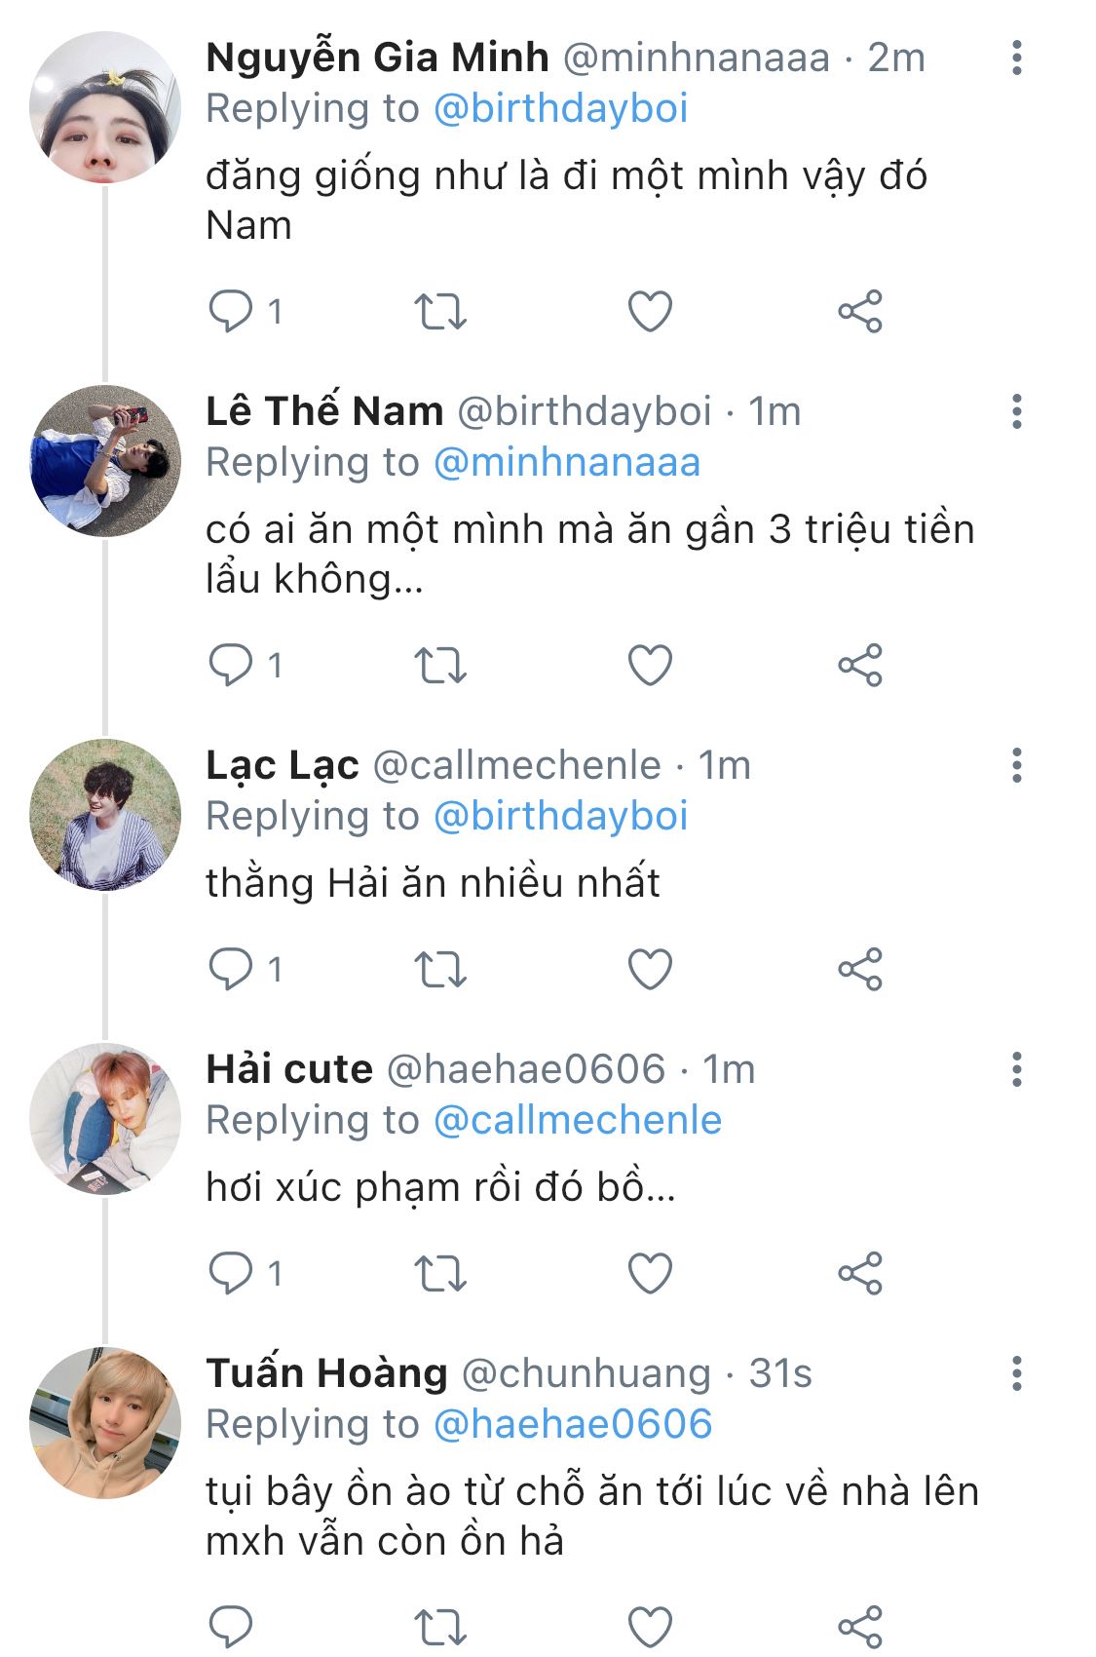The image size is (1096, 1657).
Task: Retweet Lạc Lạc's reply
Action: (x=440, y=970)
